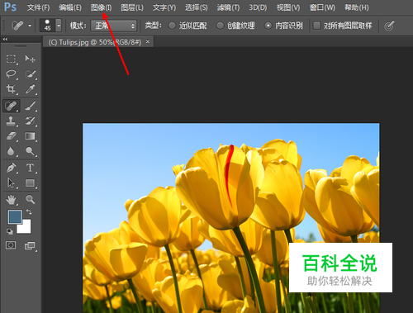Select the Clone Stamp tool
Image resolution: width=413 pixels, height=313 pixels.
point(11,121)
